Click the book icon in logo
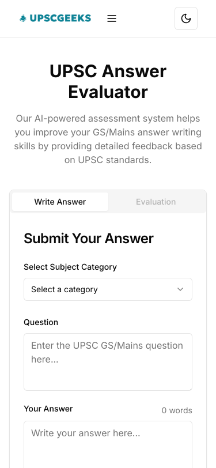Viewport: 216px width, 468px height. point(23,18)
